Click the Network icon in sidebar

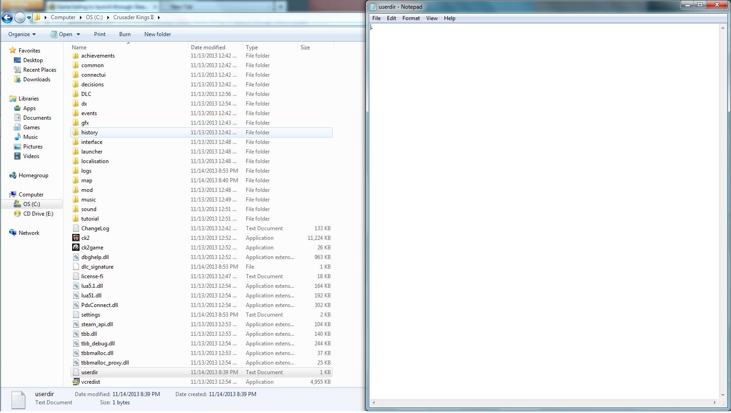tap(13, 233)
